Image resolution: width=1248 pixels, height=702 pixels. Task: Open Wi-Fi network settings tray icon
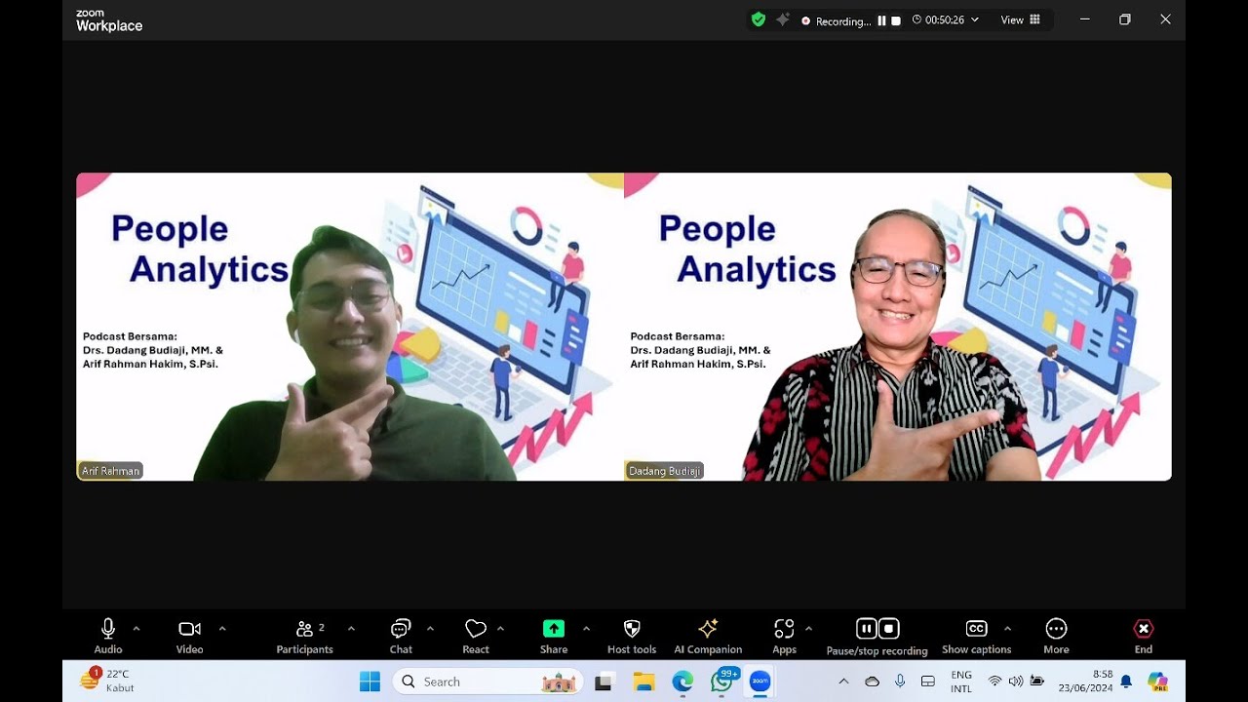[x=994, y=682]
